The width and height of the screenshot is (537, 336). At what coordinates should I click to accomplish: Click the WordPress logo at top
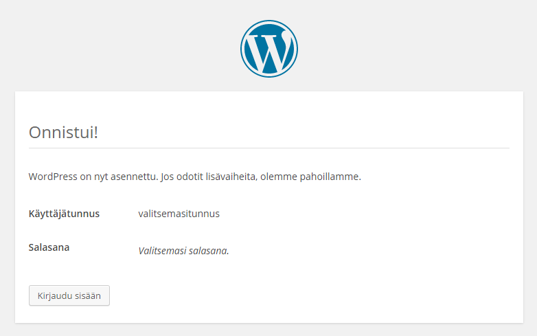(268, 49)
